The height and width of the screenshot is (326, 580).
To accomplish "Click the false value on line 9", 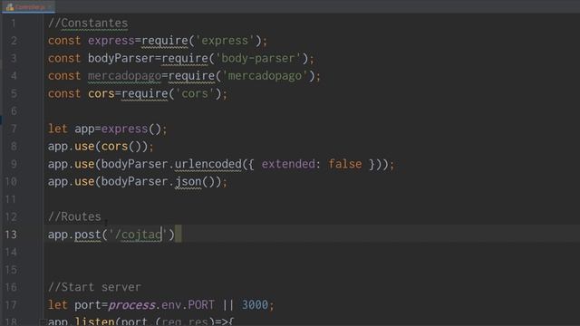I will [345, 164].
